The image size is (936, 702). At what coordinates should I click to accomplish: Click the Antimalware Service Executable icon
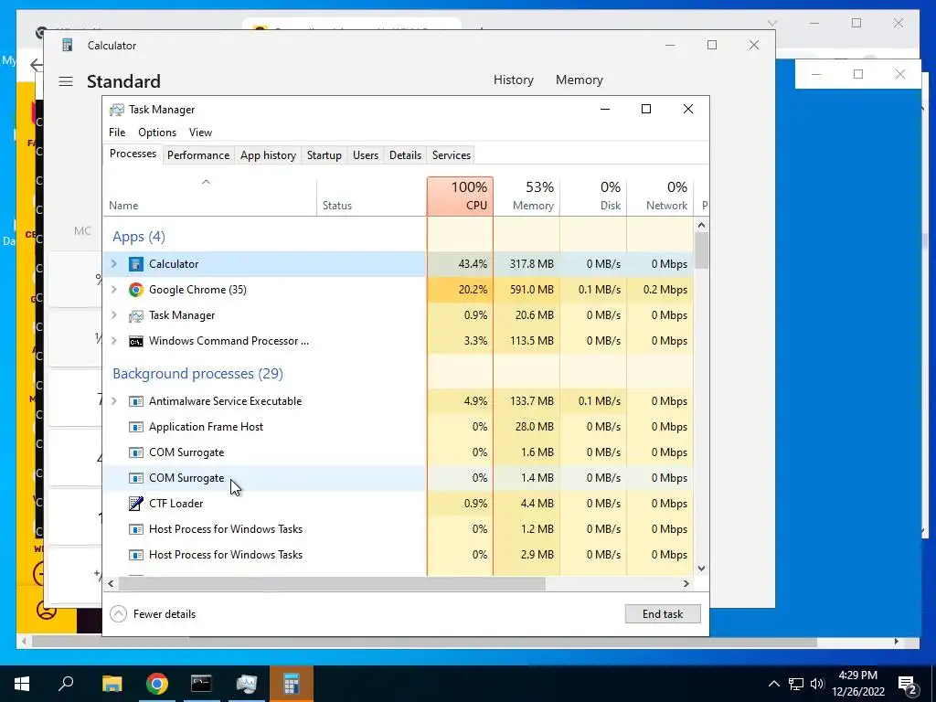point(136,401)
